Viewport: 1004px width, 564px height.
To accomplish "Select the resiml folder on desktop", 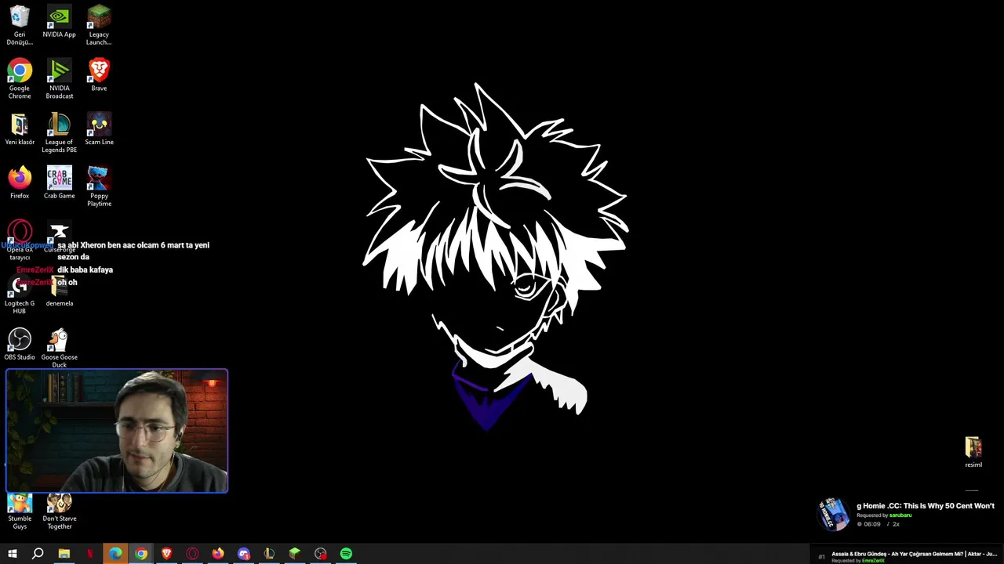I will [973, 452].
